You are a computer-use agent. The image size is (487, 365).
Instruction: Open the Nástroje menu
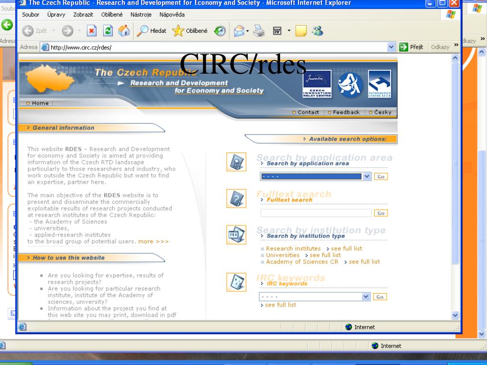[141, 15]
